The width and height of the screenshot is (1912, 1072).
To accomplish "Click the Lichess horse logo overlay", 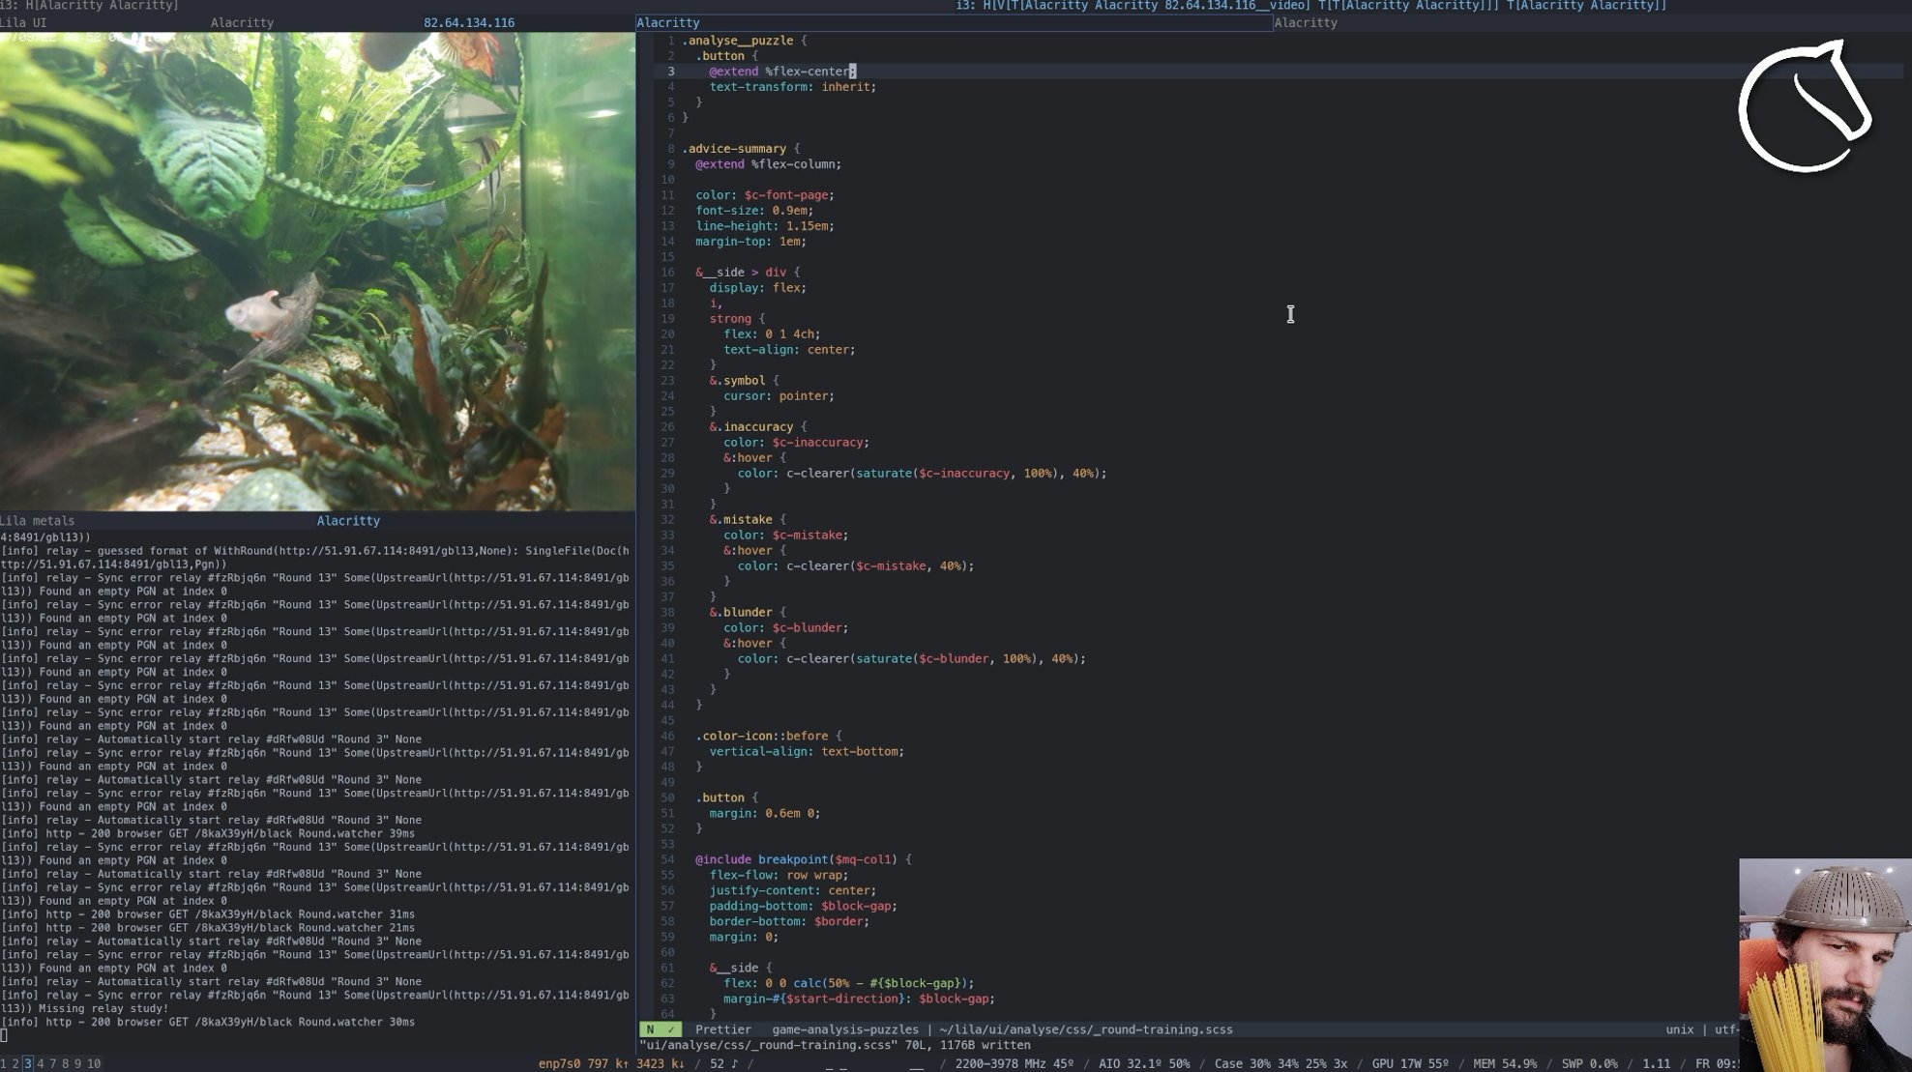I will tap(1804, 107).
